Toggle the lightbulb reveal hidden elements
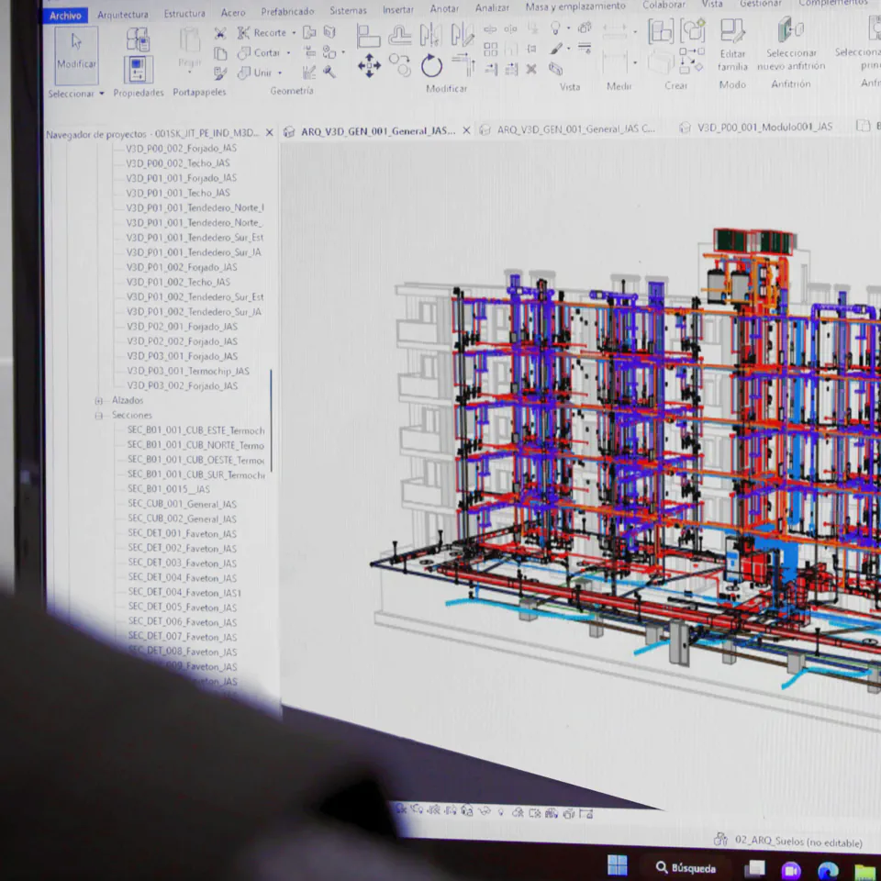Viewport: 881px width, 881px height. (555, 28)
